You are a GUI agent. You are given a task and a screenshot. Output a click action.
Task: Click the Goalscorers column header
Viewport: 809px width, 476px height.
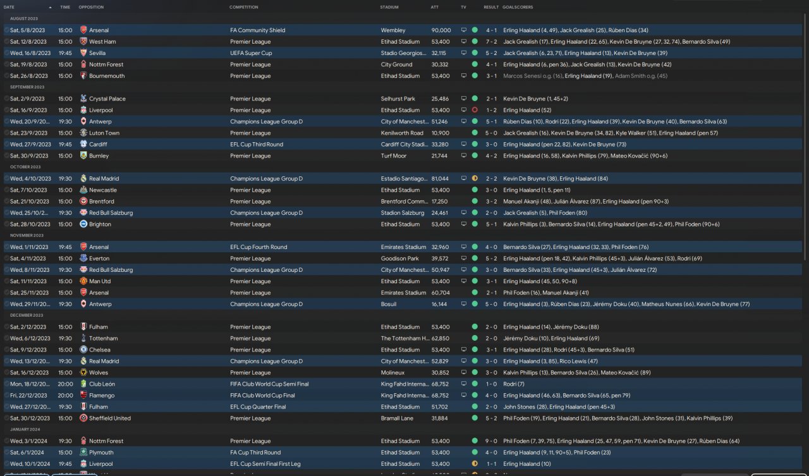518,7
